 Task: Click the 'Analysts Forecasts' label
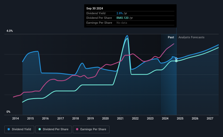coord(191,37)
